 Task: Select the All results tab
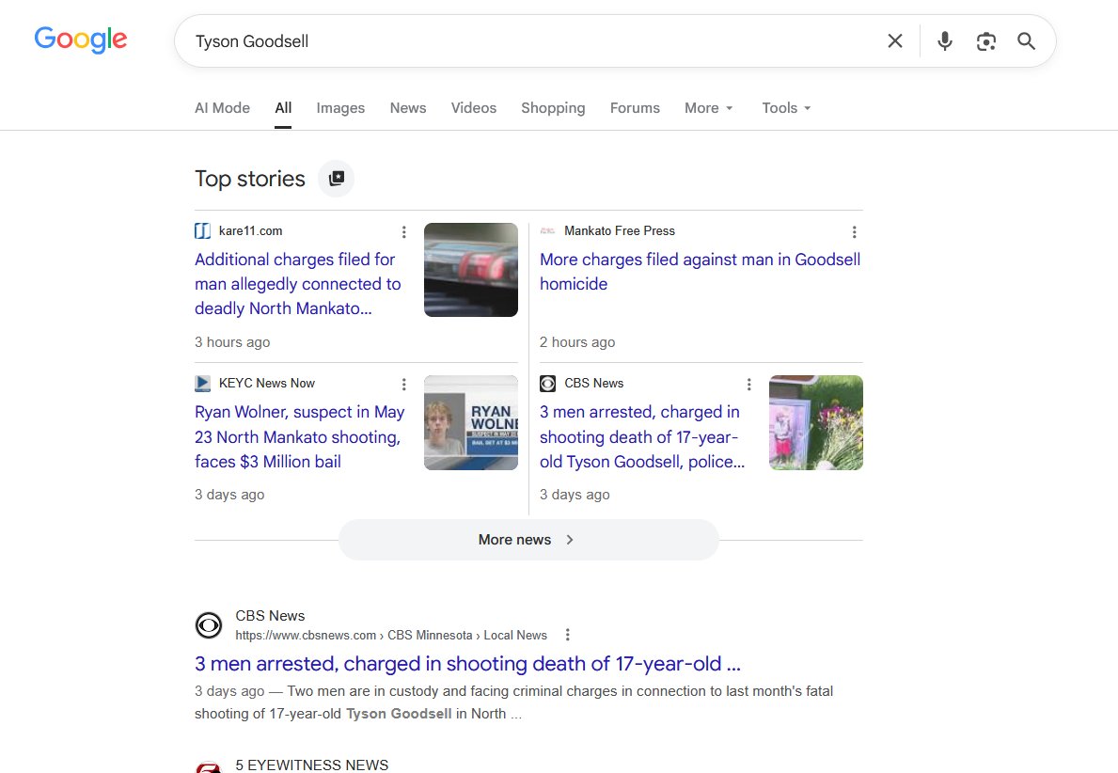[x=283, y=108]
